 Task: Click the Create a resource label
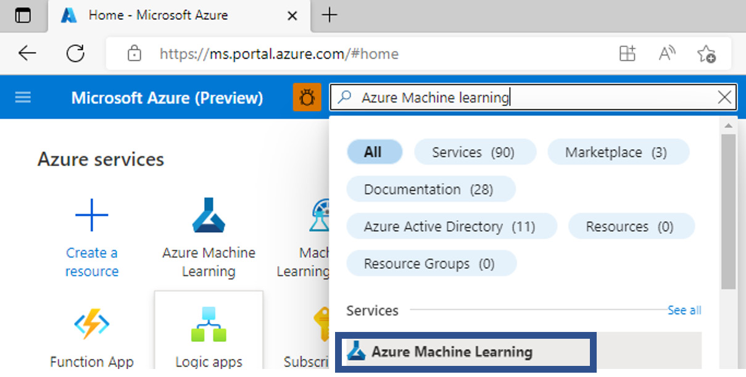click(x=92, y=262)
